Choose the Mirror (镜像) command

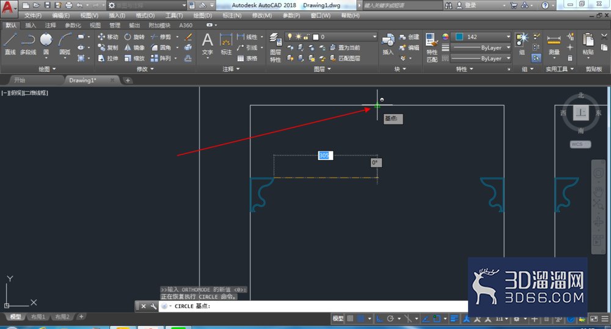coord(134,48)
